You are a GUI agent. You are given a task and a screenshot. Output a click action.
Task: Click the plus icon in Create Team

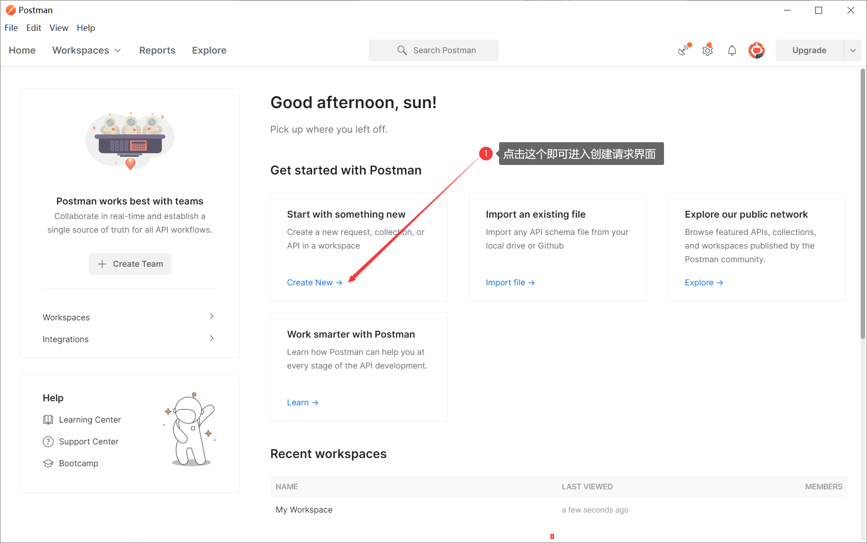pos(102,264)
